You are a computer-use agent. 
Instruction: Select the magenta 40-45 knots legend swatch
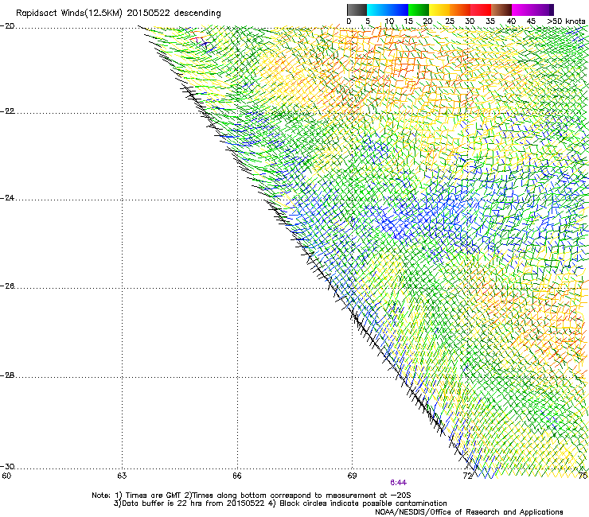(522, 10)
